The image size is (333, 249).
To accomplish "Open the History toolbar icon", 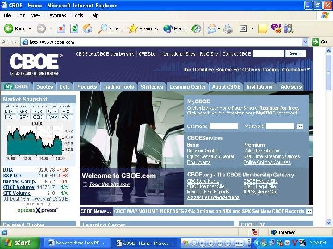I will (x=196, y=29).
